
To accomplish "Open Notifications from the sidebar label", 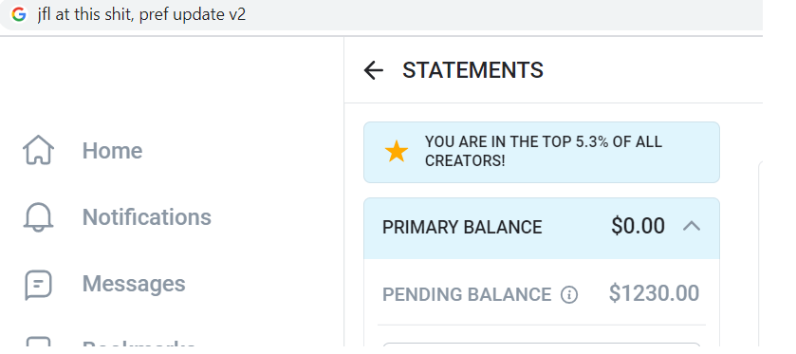I will [x=147, y=217].
